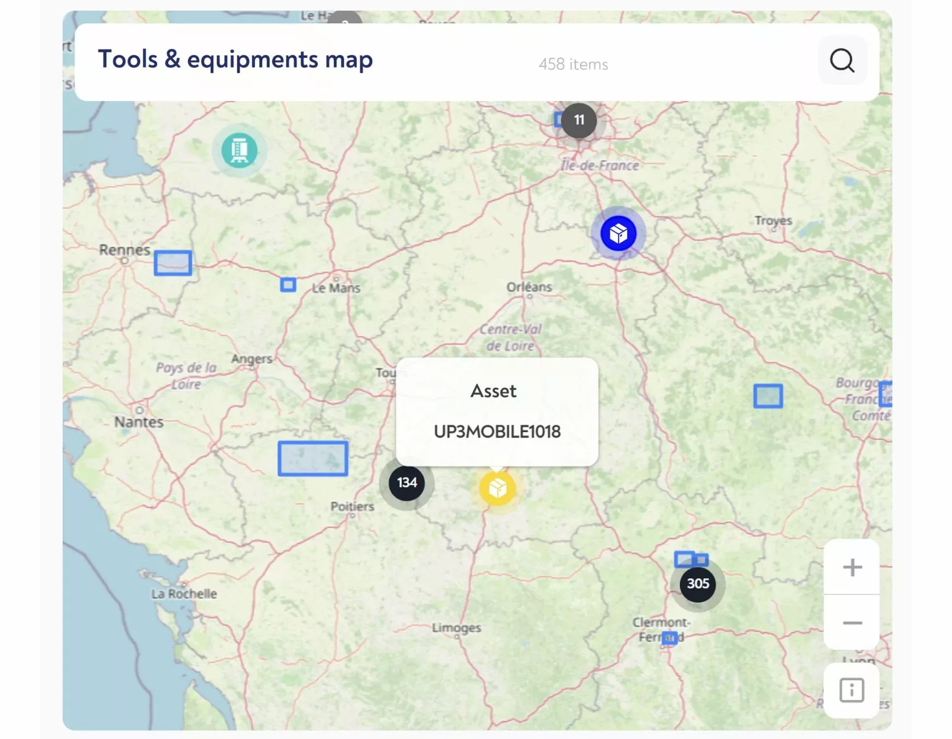Open the map info legend icon
The image size is (952, 739).
[851, 690]
